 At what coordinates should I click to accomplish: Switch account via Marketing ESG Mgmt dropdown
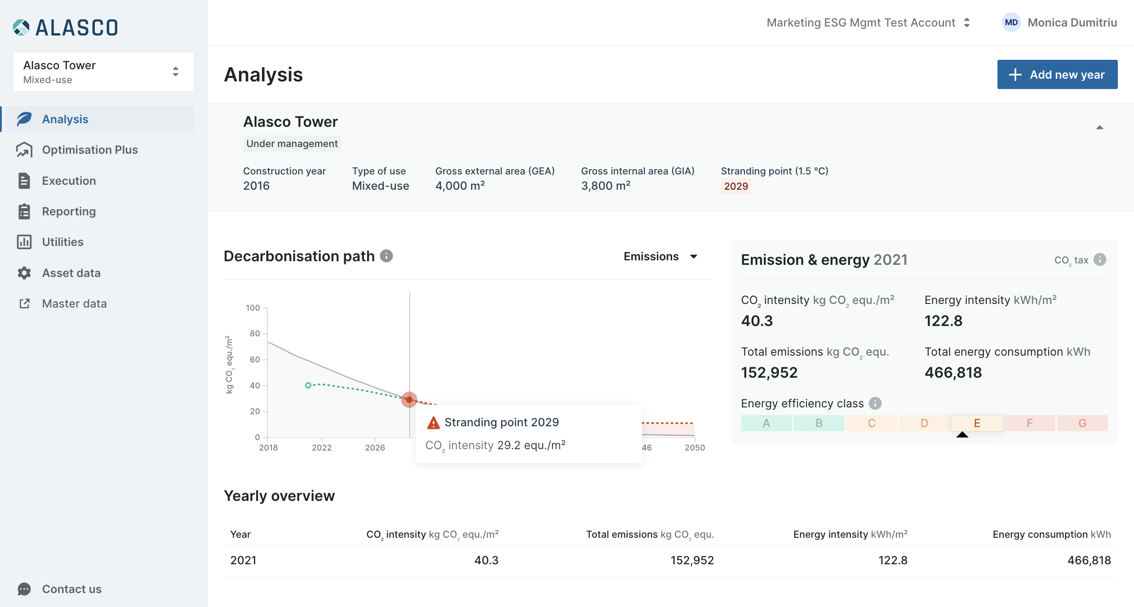click(868, 22)
